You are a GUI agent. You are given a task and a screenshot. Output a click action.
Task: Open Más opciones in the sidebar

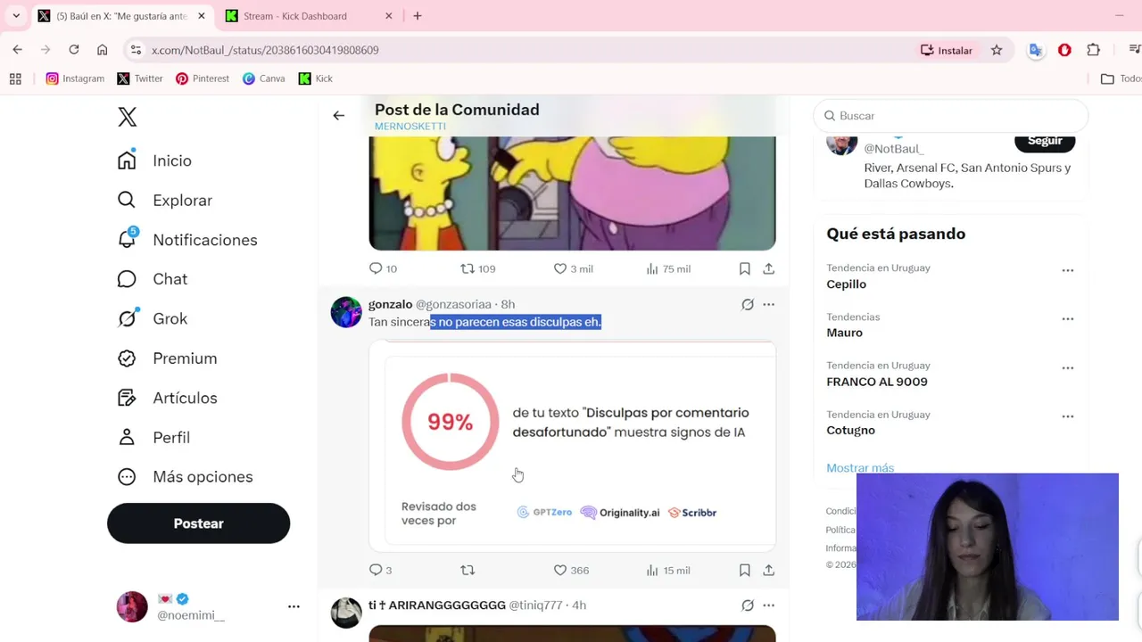(185, 477)
